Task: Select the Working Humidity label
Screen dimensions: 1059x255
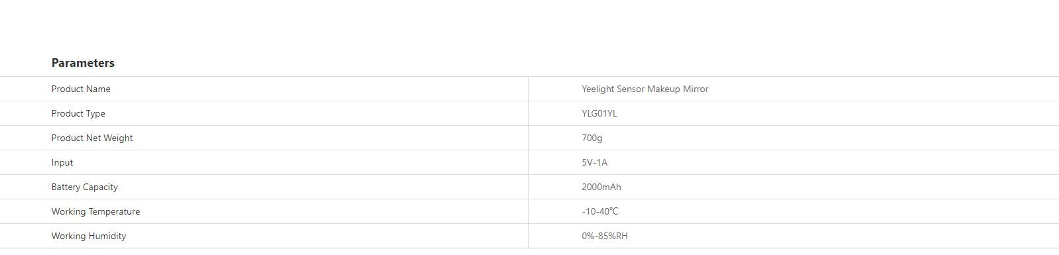Action: (x=89, y=236)
